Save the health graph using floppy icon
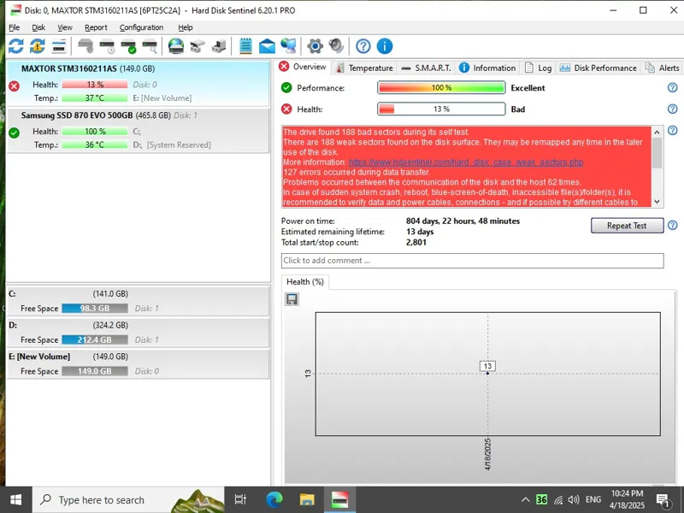This screenshot has width=684, height=513. point(292,299)
